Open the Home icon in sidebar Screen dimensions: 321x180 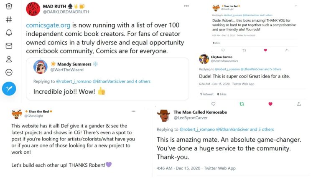click(x=9, y=6)
